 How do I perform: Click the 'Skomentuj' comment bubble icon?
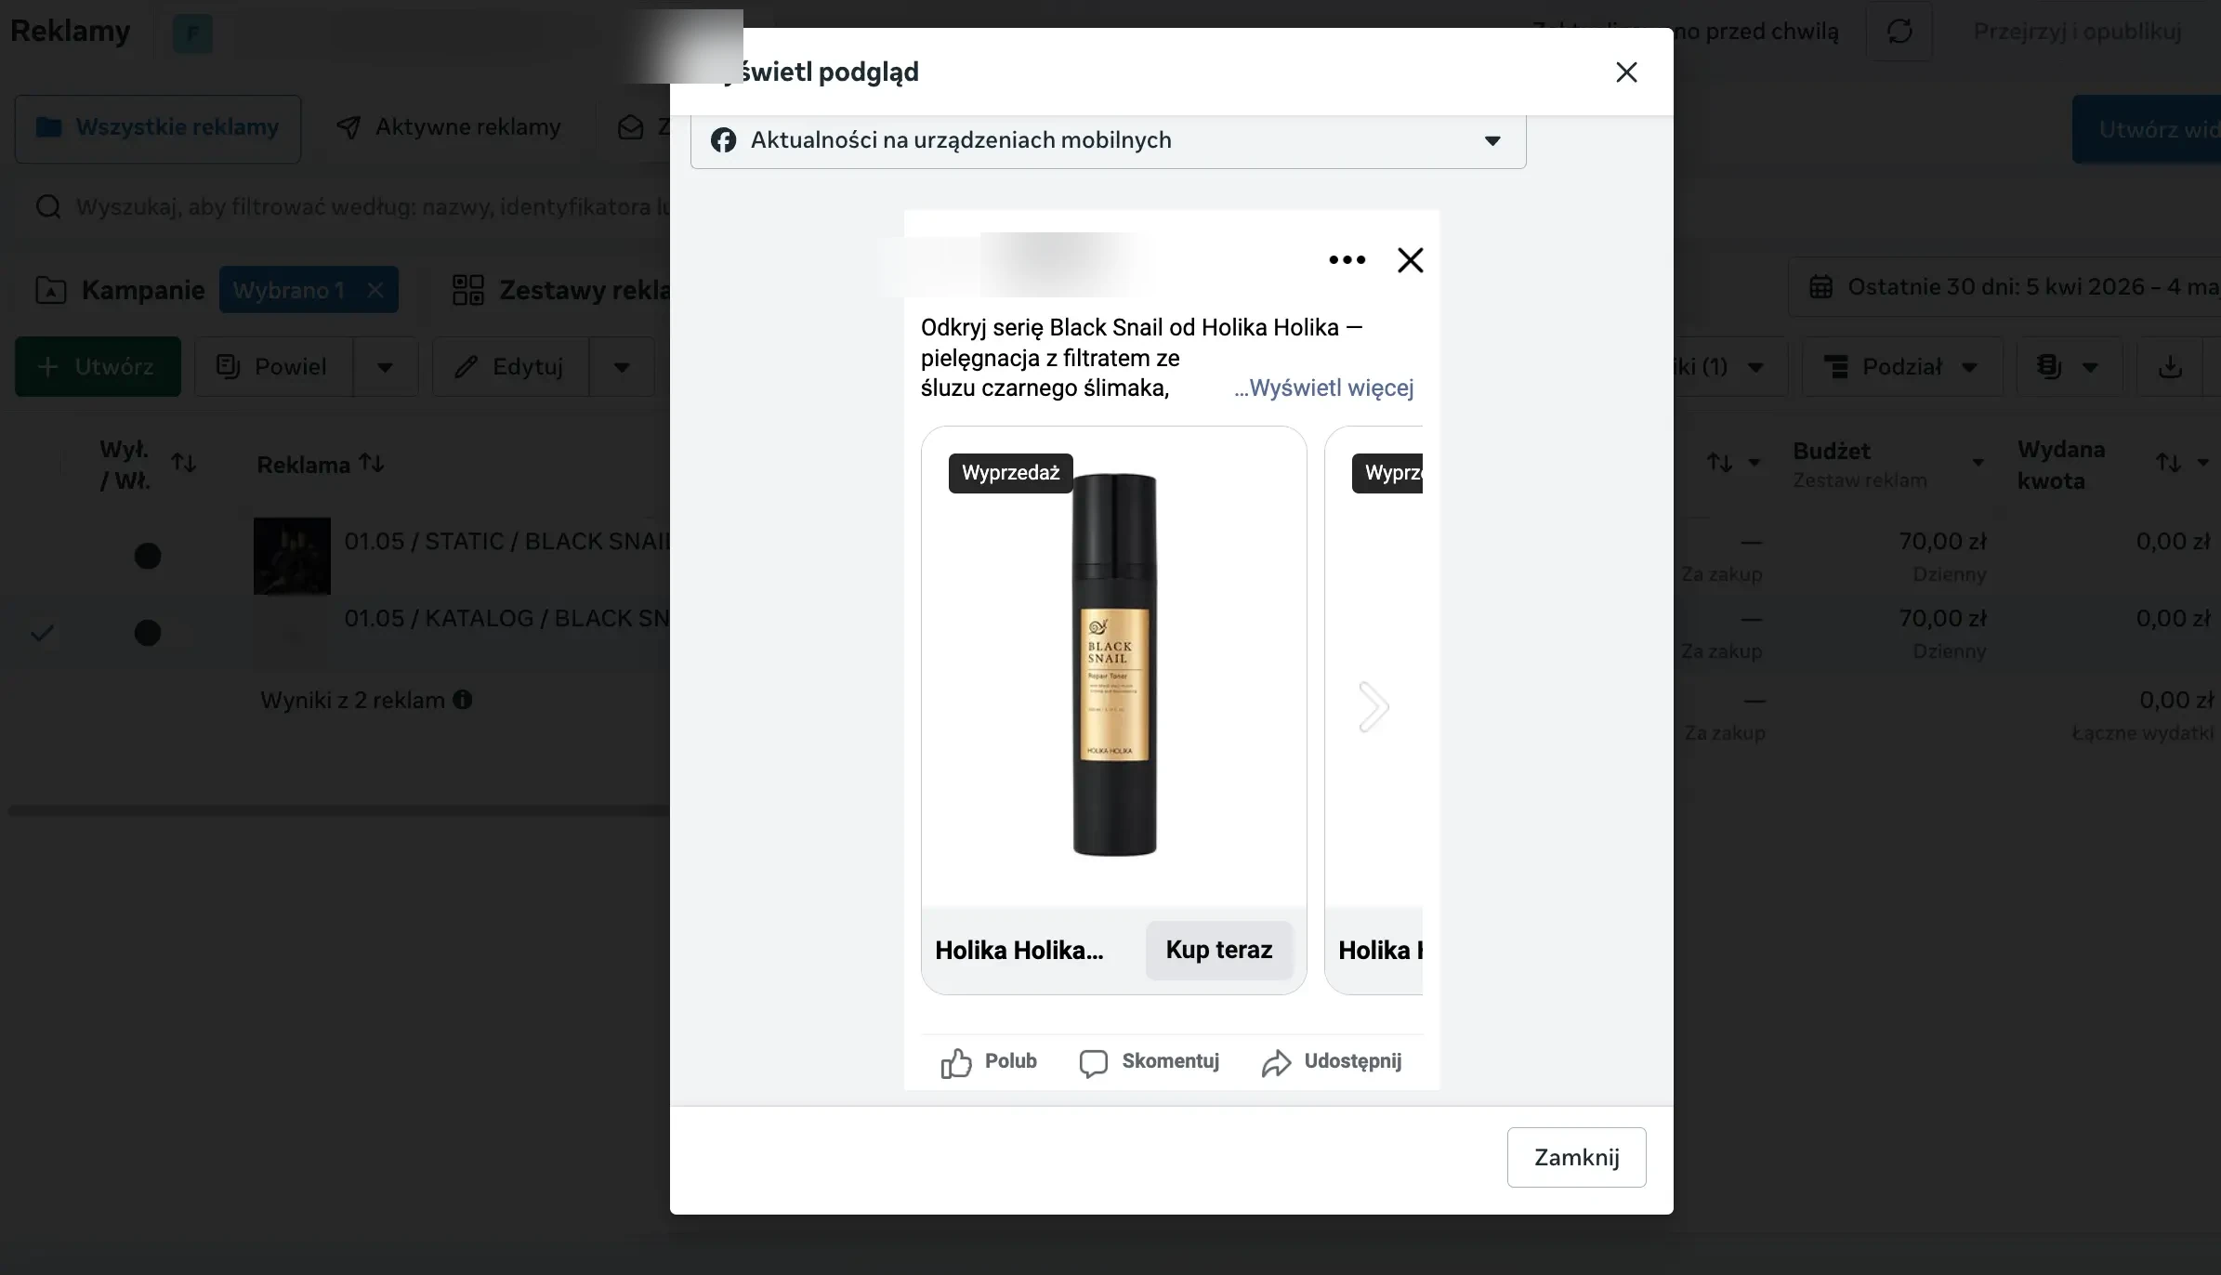tap(1093, 1062)
